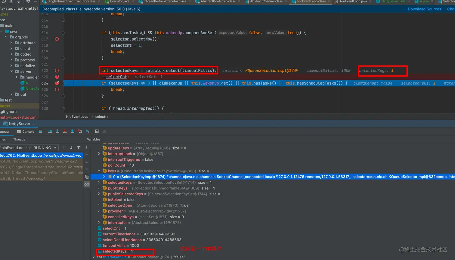Click the Run to Cursor icon

pos(88,132)
